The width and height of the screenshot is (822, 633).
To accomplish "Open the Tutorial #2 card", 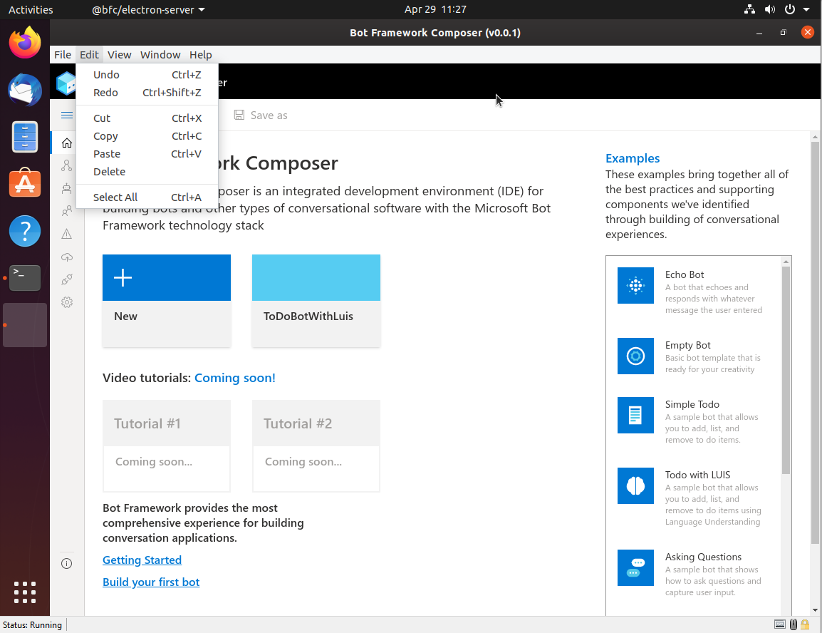I will pyautogui.click(x=316, y=446).
